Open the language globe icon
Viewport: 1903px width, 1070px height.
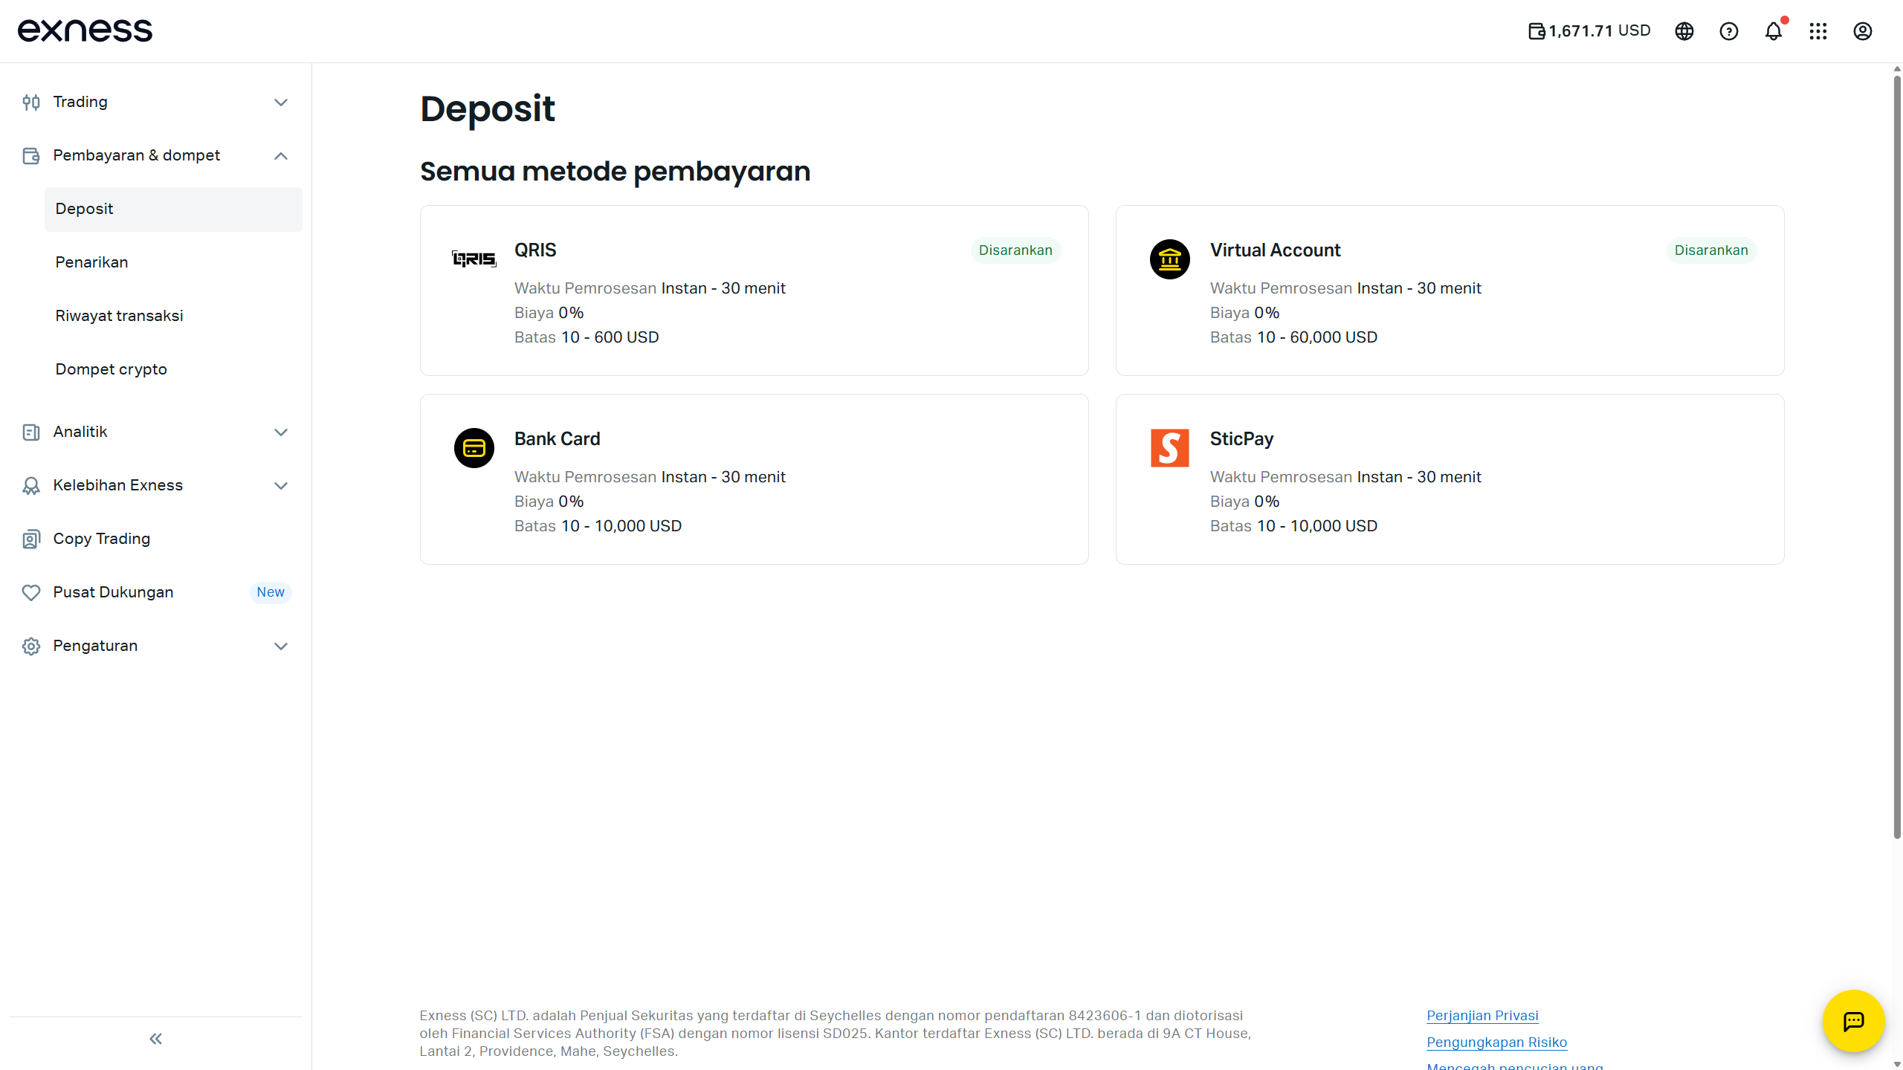tap(1684, 31)
